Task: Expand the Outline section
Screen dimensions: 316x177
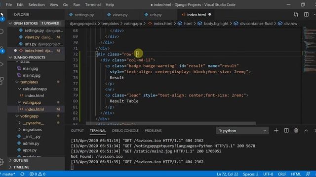Action: [36, 161]
